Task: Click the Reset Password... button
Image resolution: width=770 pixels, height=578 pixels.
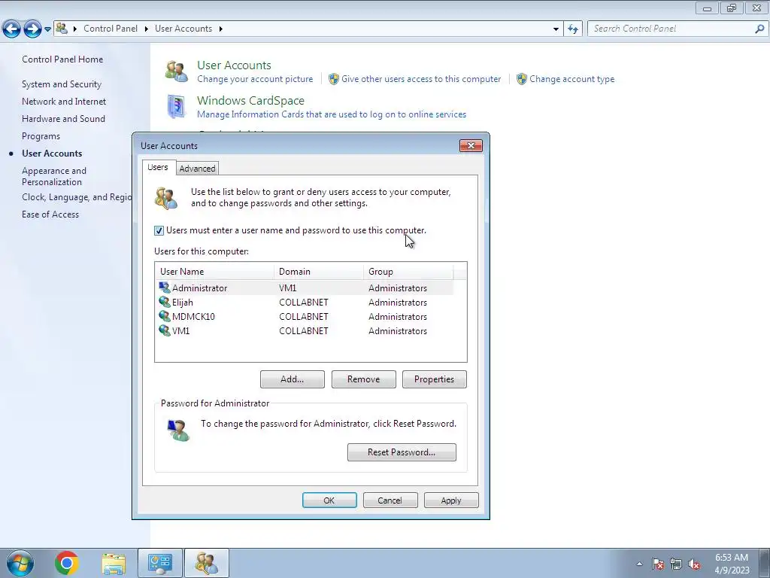Action: click(402, 452)
